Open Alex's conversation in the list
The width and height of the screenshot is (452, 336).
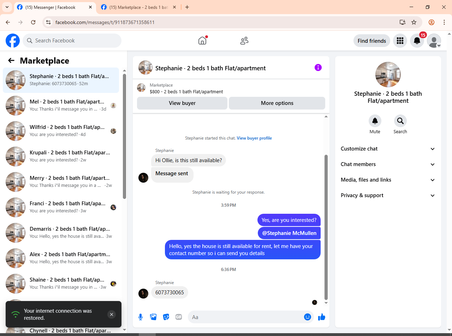[x=61, y=258]
